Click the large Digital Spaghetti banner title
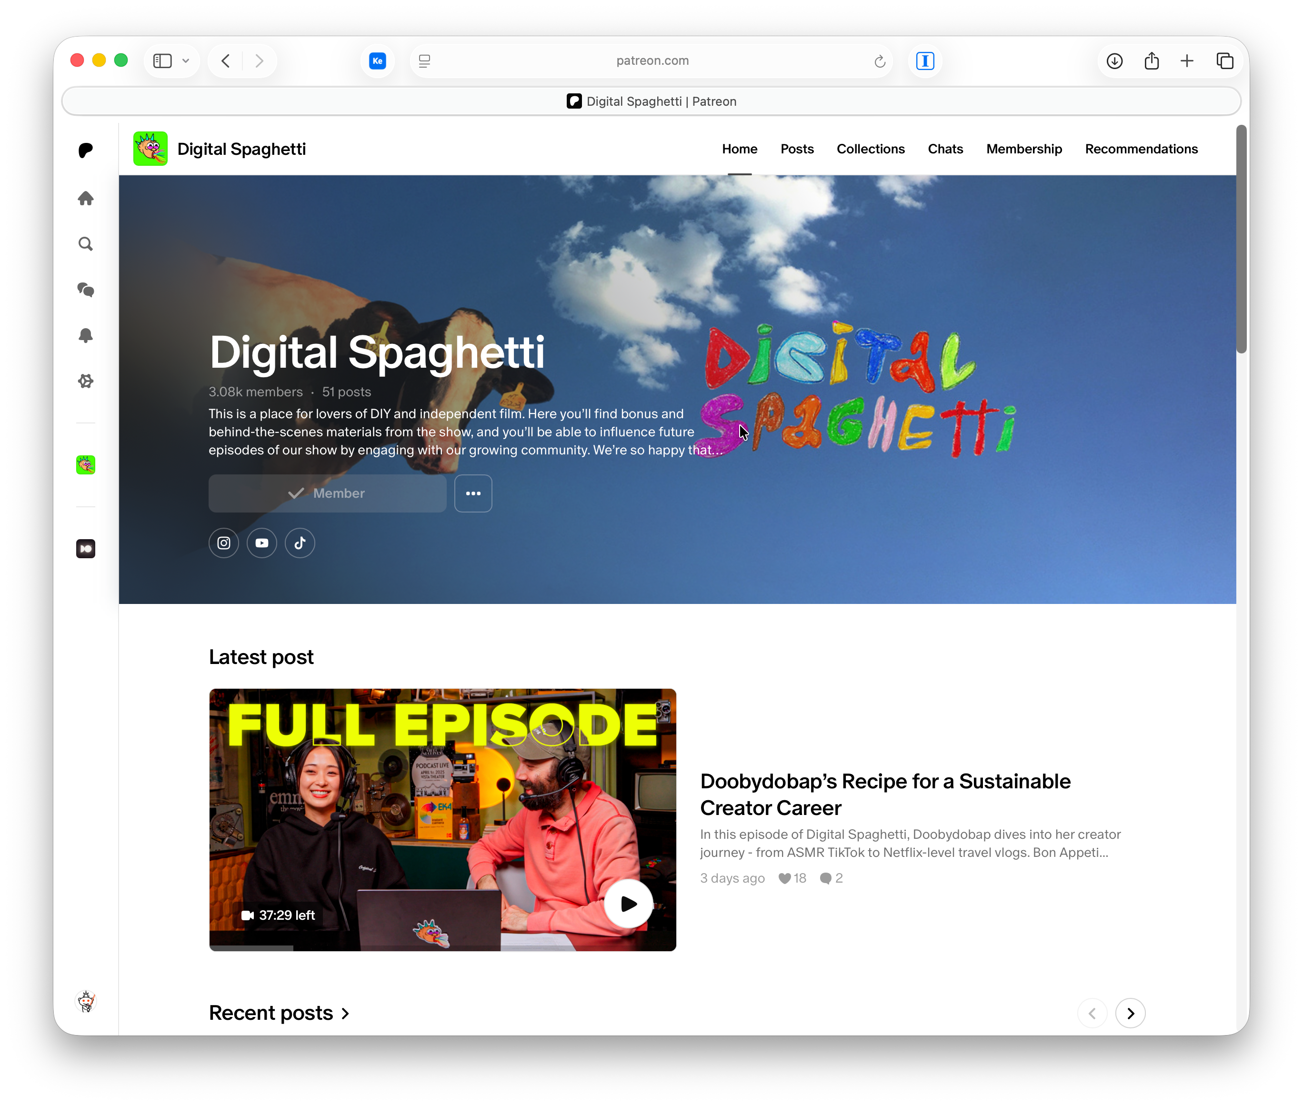The width and height of the screenshot is (1303, 1106). point(377,352)
